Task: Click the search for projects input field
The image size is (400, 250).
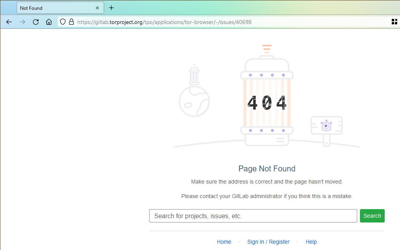Action: 253,215
